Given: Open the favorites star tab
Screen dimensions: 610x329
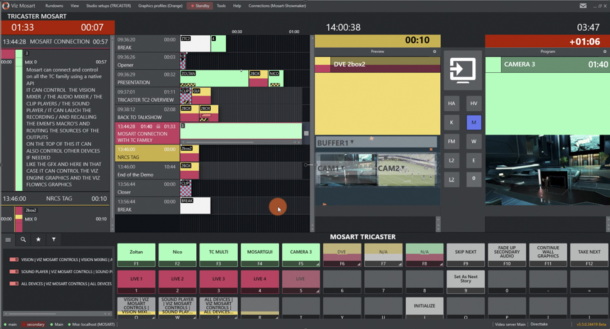Looking at the screenshot, I should [x=38, y=240].
